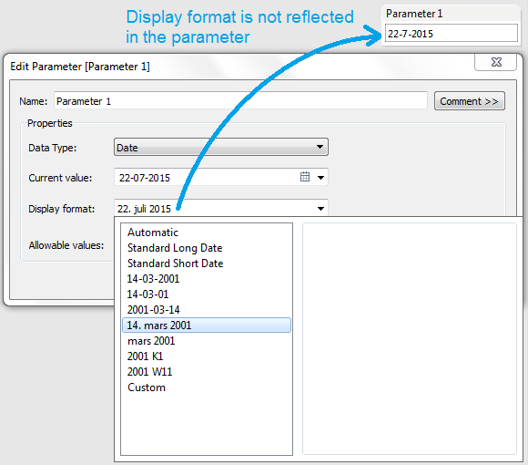Viewport: 528px width, 465px height.
Task: Click the Name input field
Action: coord(240,101)
